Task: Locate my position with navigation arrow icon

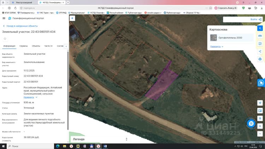Action: point(260,103)
